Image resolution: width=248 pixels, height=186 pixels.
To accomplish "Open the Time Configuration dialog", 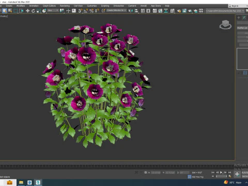I will (230, 176).
